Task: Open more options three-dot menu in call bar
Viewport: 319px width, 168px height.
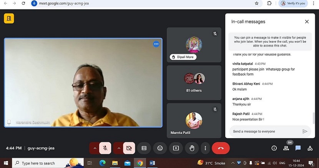Action: tap(205, 148)
